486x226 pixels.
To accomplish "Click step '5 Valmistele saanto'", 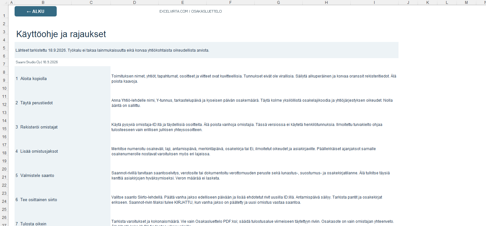I will click(35, 175).
